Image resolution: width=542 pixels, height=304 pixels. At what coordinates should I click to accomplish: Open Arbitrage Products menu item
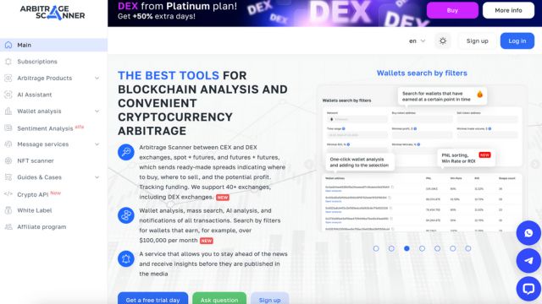tap(45, 79)
